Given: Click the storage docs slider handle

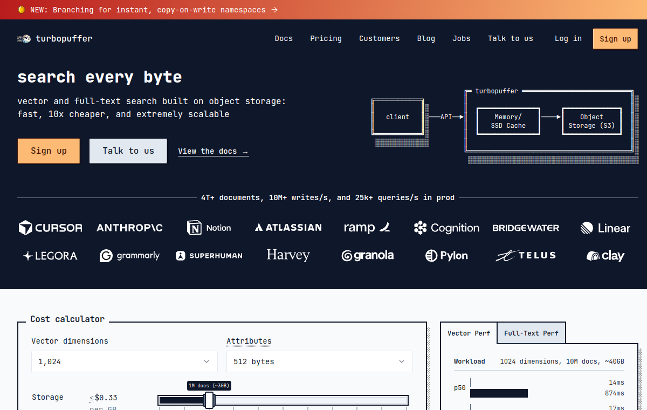Looking at the screenshot, I should pyautogui.click(x=210, y=400).
